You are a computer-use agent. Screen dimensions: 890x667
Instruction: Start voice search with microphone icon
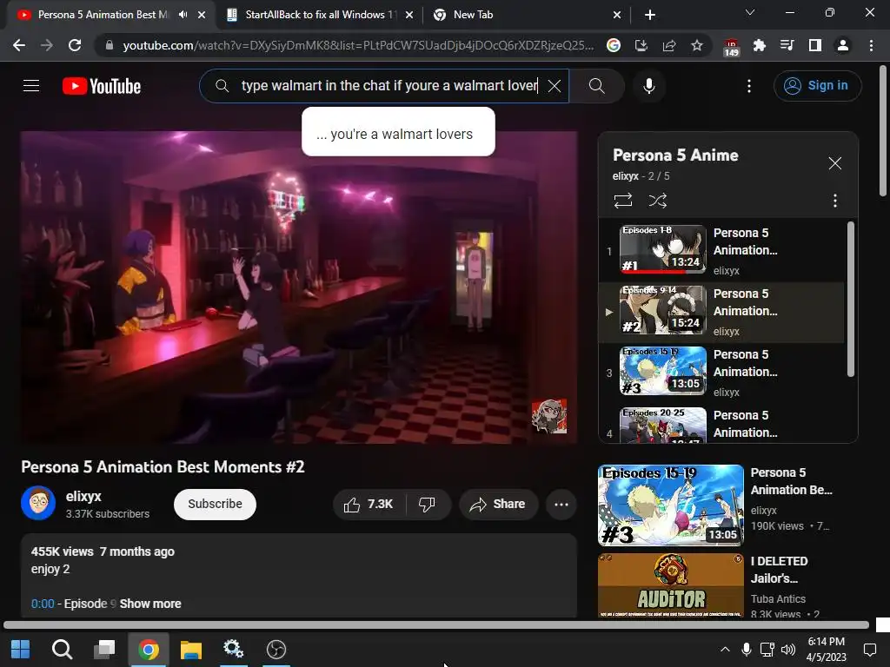tap(648, 86)
